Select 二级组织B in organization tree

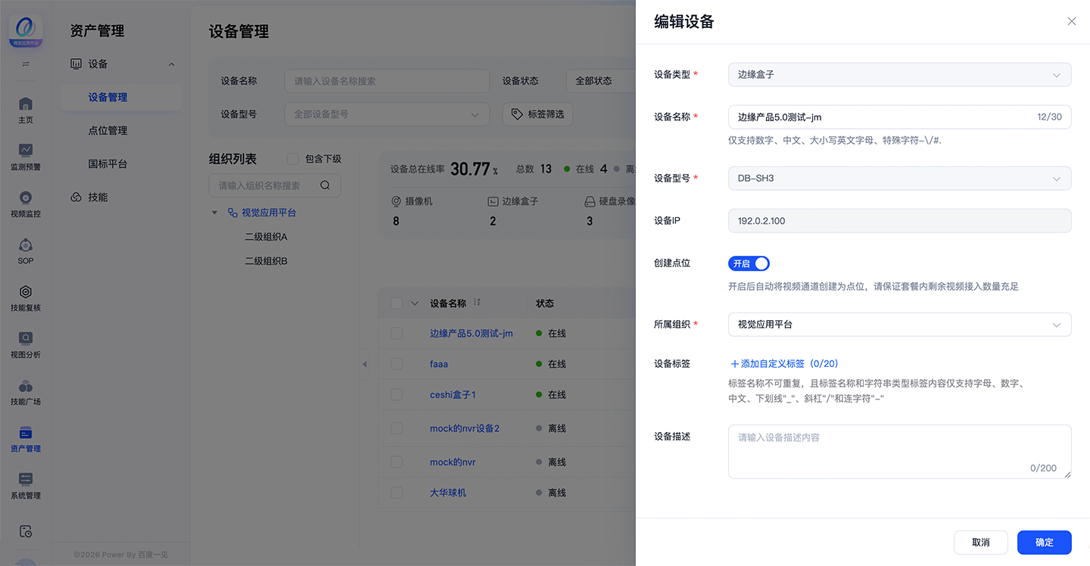266,261
